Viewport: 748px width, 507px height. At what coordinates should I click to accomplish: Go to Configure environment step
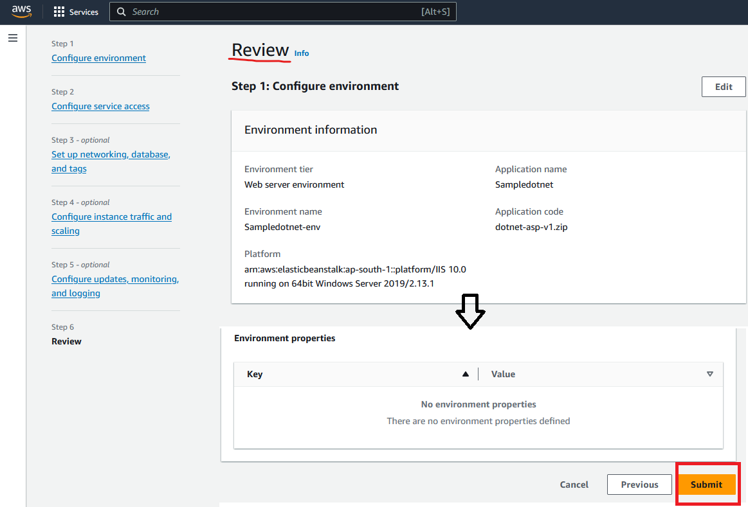(x=98, y=58)
